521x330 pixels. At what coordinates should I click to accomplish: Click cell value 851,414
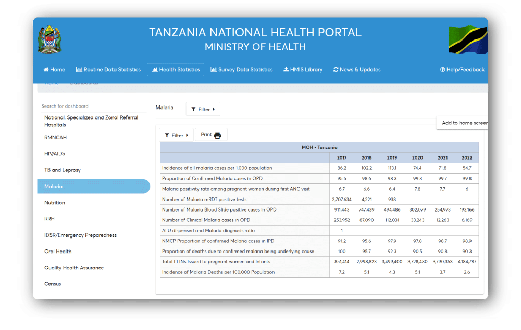(342, 262)
